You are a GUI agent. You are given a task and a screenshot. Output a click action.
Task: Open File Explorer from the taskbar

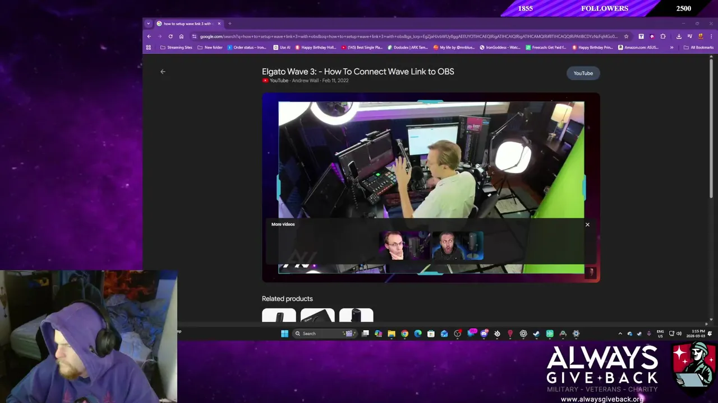[392, 334]
